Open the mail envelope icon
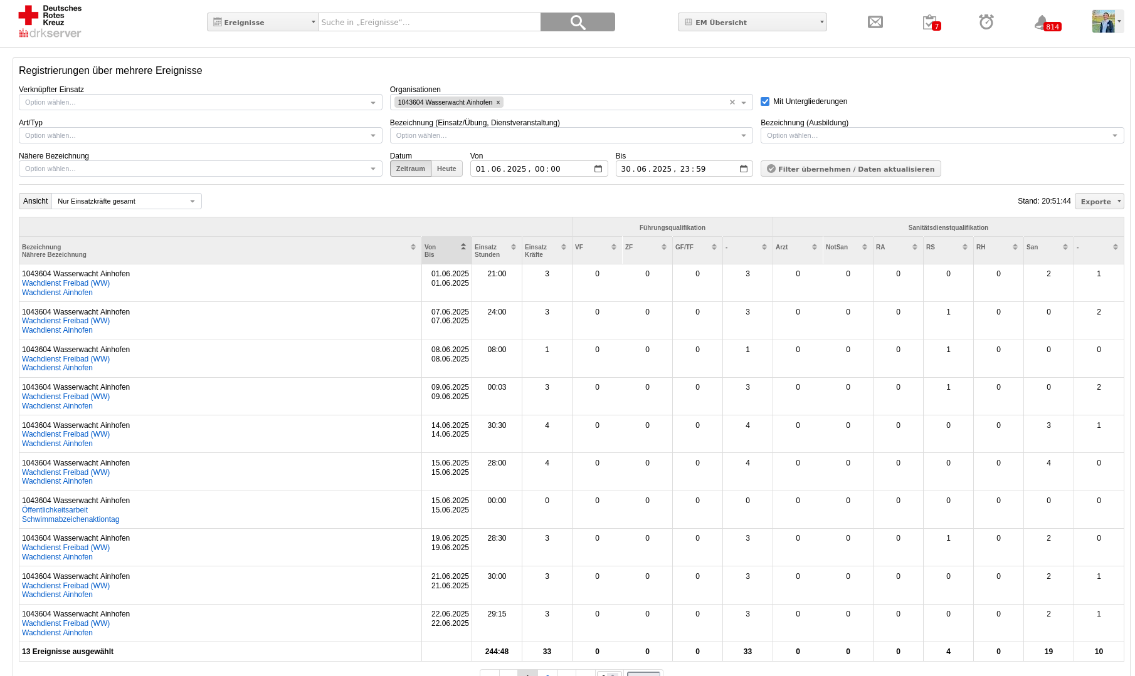 pos(875,23)
